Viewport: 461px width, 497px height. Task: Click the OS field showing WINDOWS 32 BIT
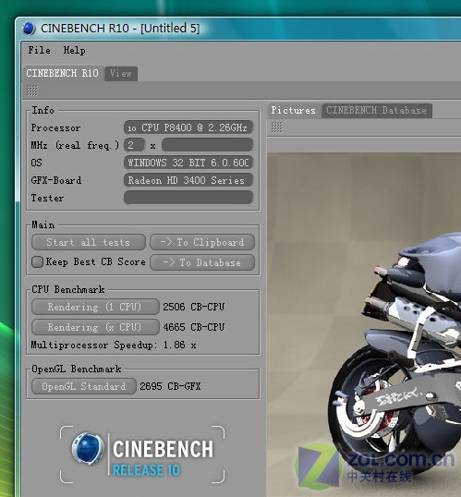tap(188, 163)
